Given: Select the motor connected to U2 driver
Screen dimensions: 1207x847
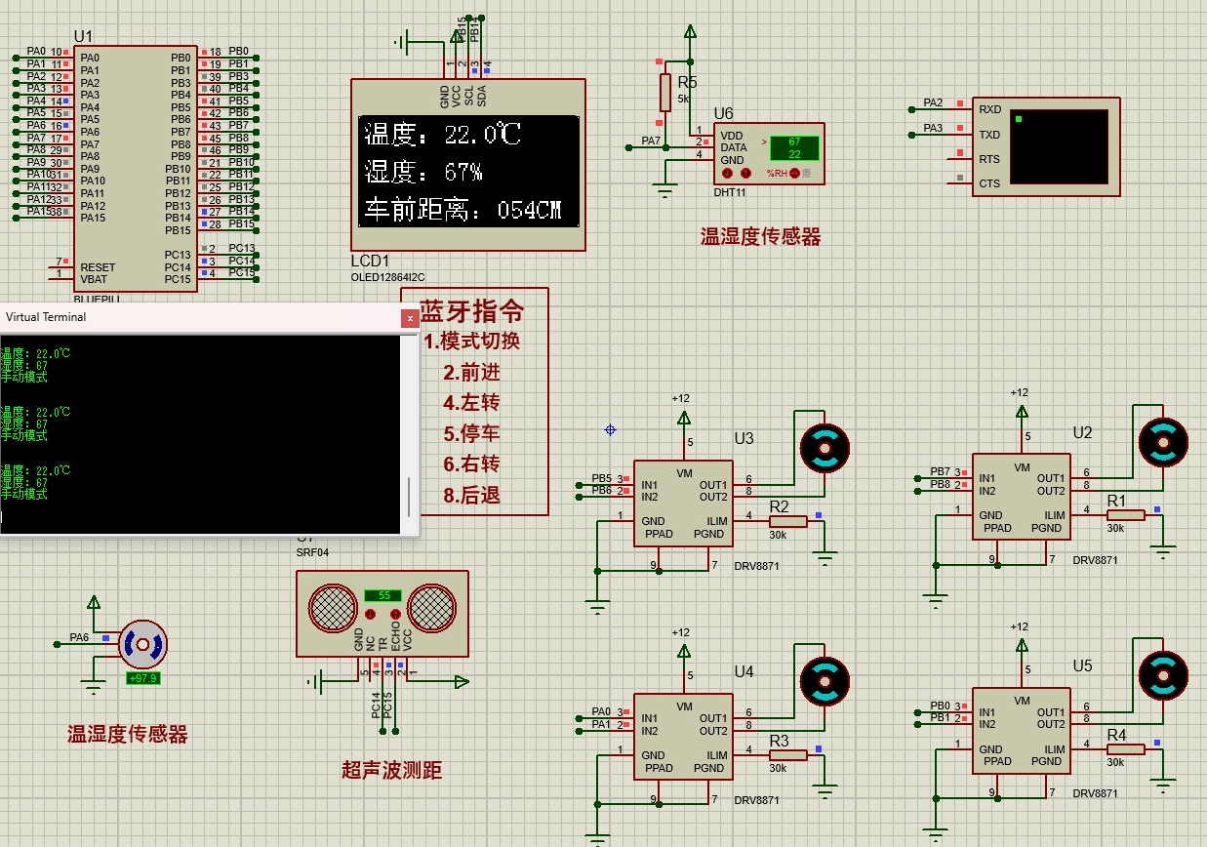Looking at the screenshot, I should pyautogui.click(x=1162, y=442).
